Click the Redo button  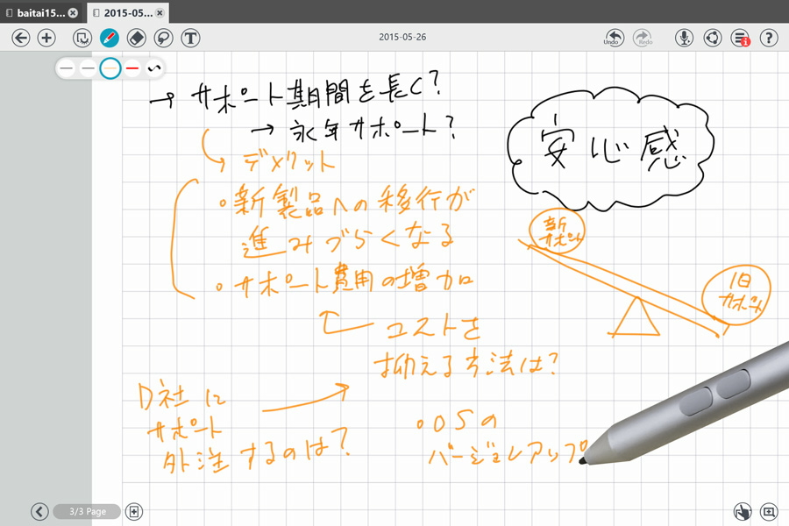pos(643,38)
